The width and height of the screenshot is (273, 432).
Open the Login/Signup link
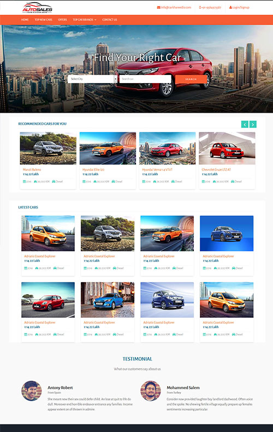(x=241, y=8)
